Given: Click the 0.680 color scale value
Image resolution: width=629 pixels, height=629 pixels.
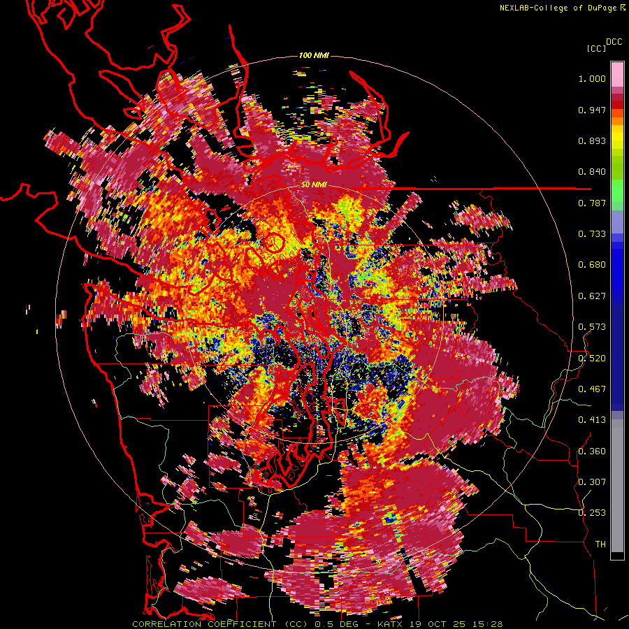Looking at the screenshot, I should coord(592,265).
